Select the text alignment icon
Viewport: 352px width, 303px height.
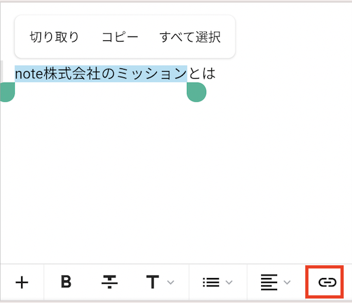point(269,282)
